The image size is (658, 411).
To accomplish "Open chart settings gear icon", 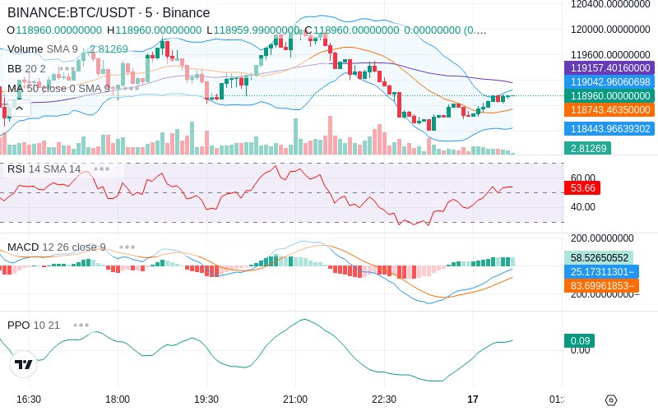I will click(x=611, y=399).
